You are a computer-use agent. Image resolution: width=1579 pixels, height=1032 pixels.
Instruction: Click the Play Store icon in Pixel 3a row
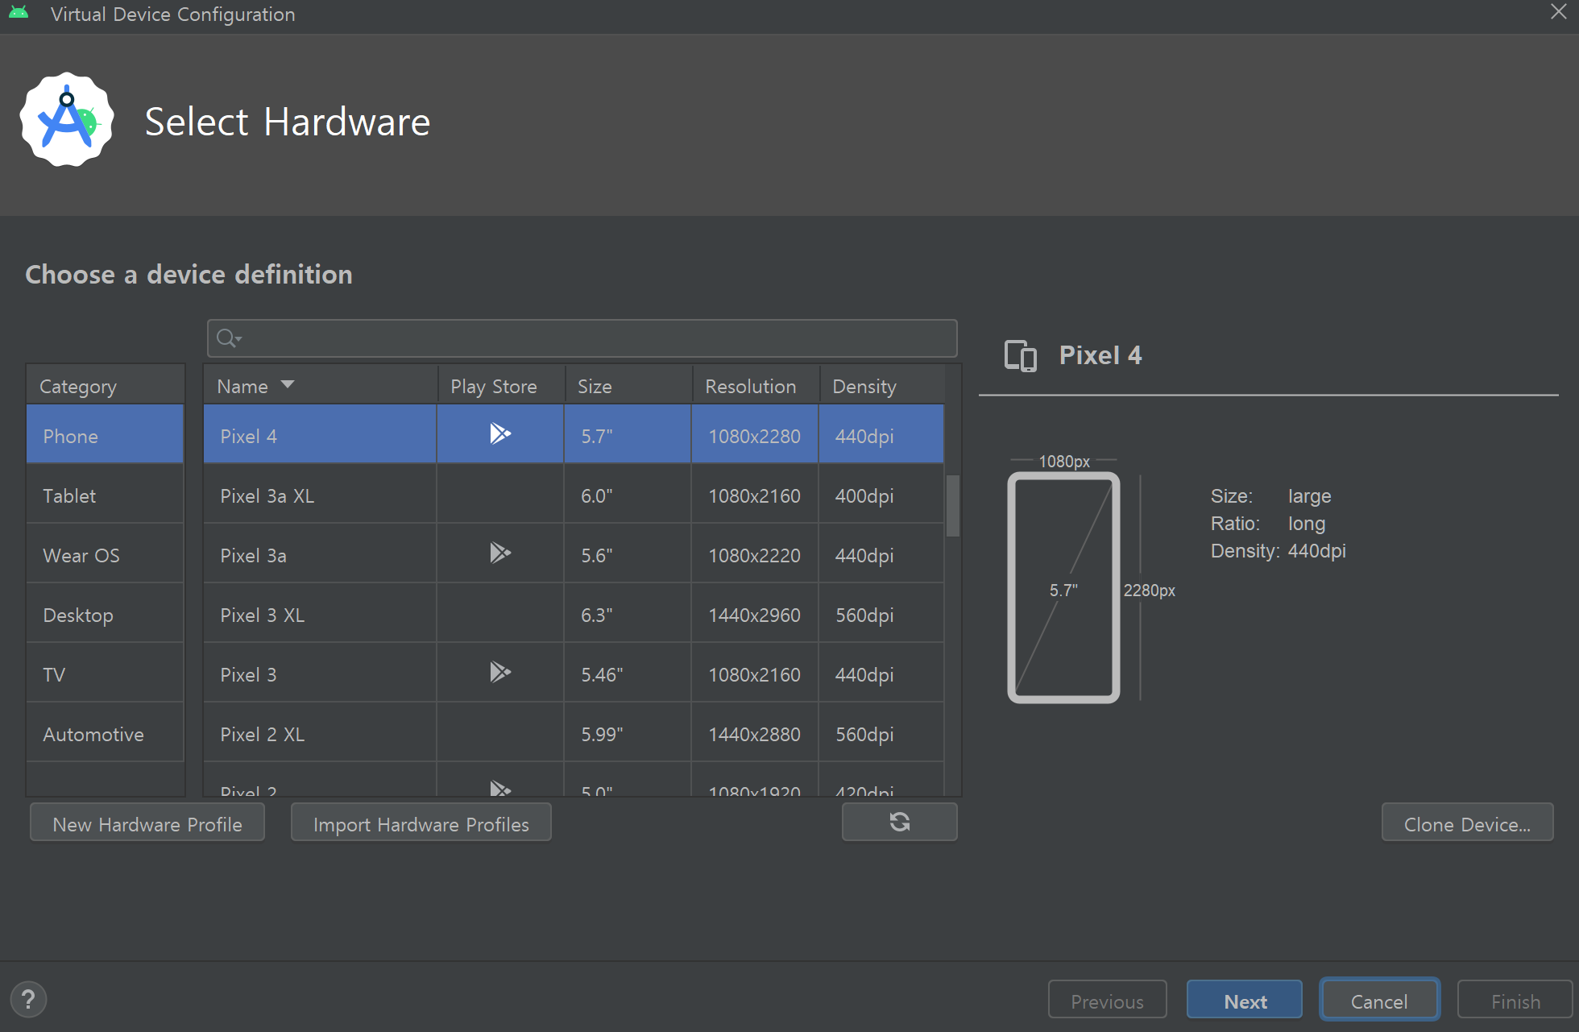pyautogui.click(x=500, y=553)
